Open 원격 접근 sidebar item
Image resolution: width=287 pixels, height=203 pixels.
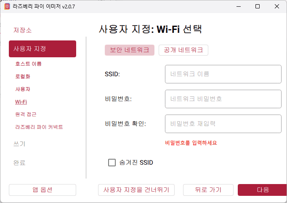pos(26,114)
